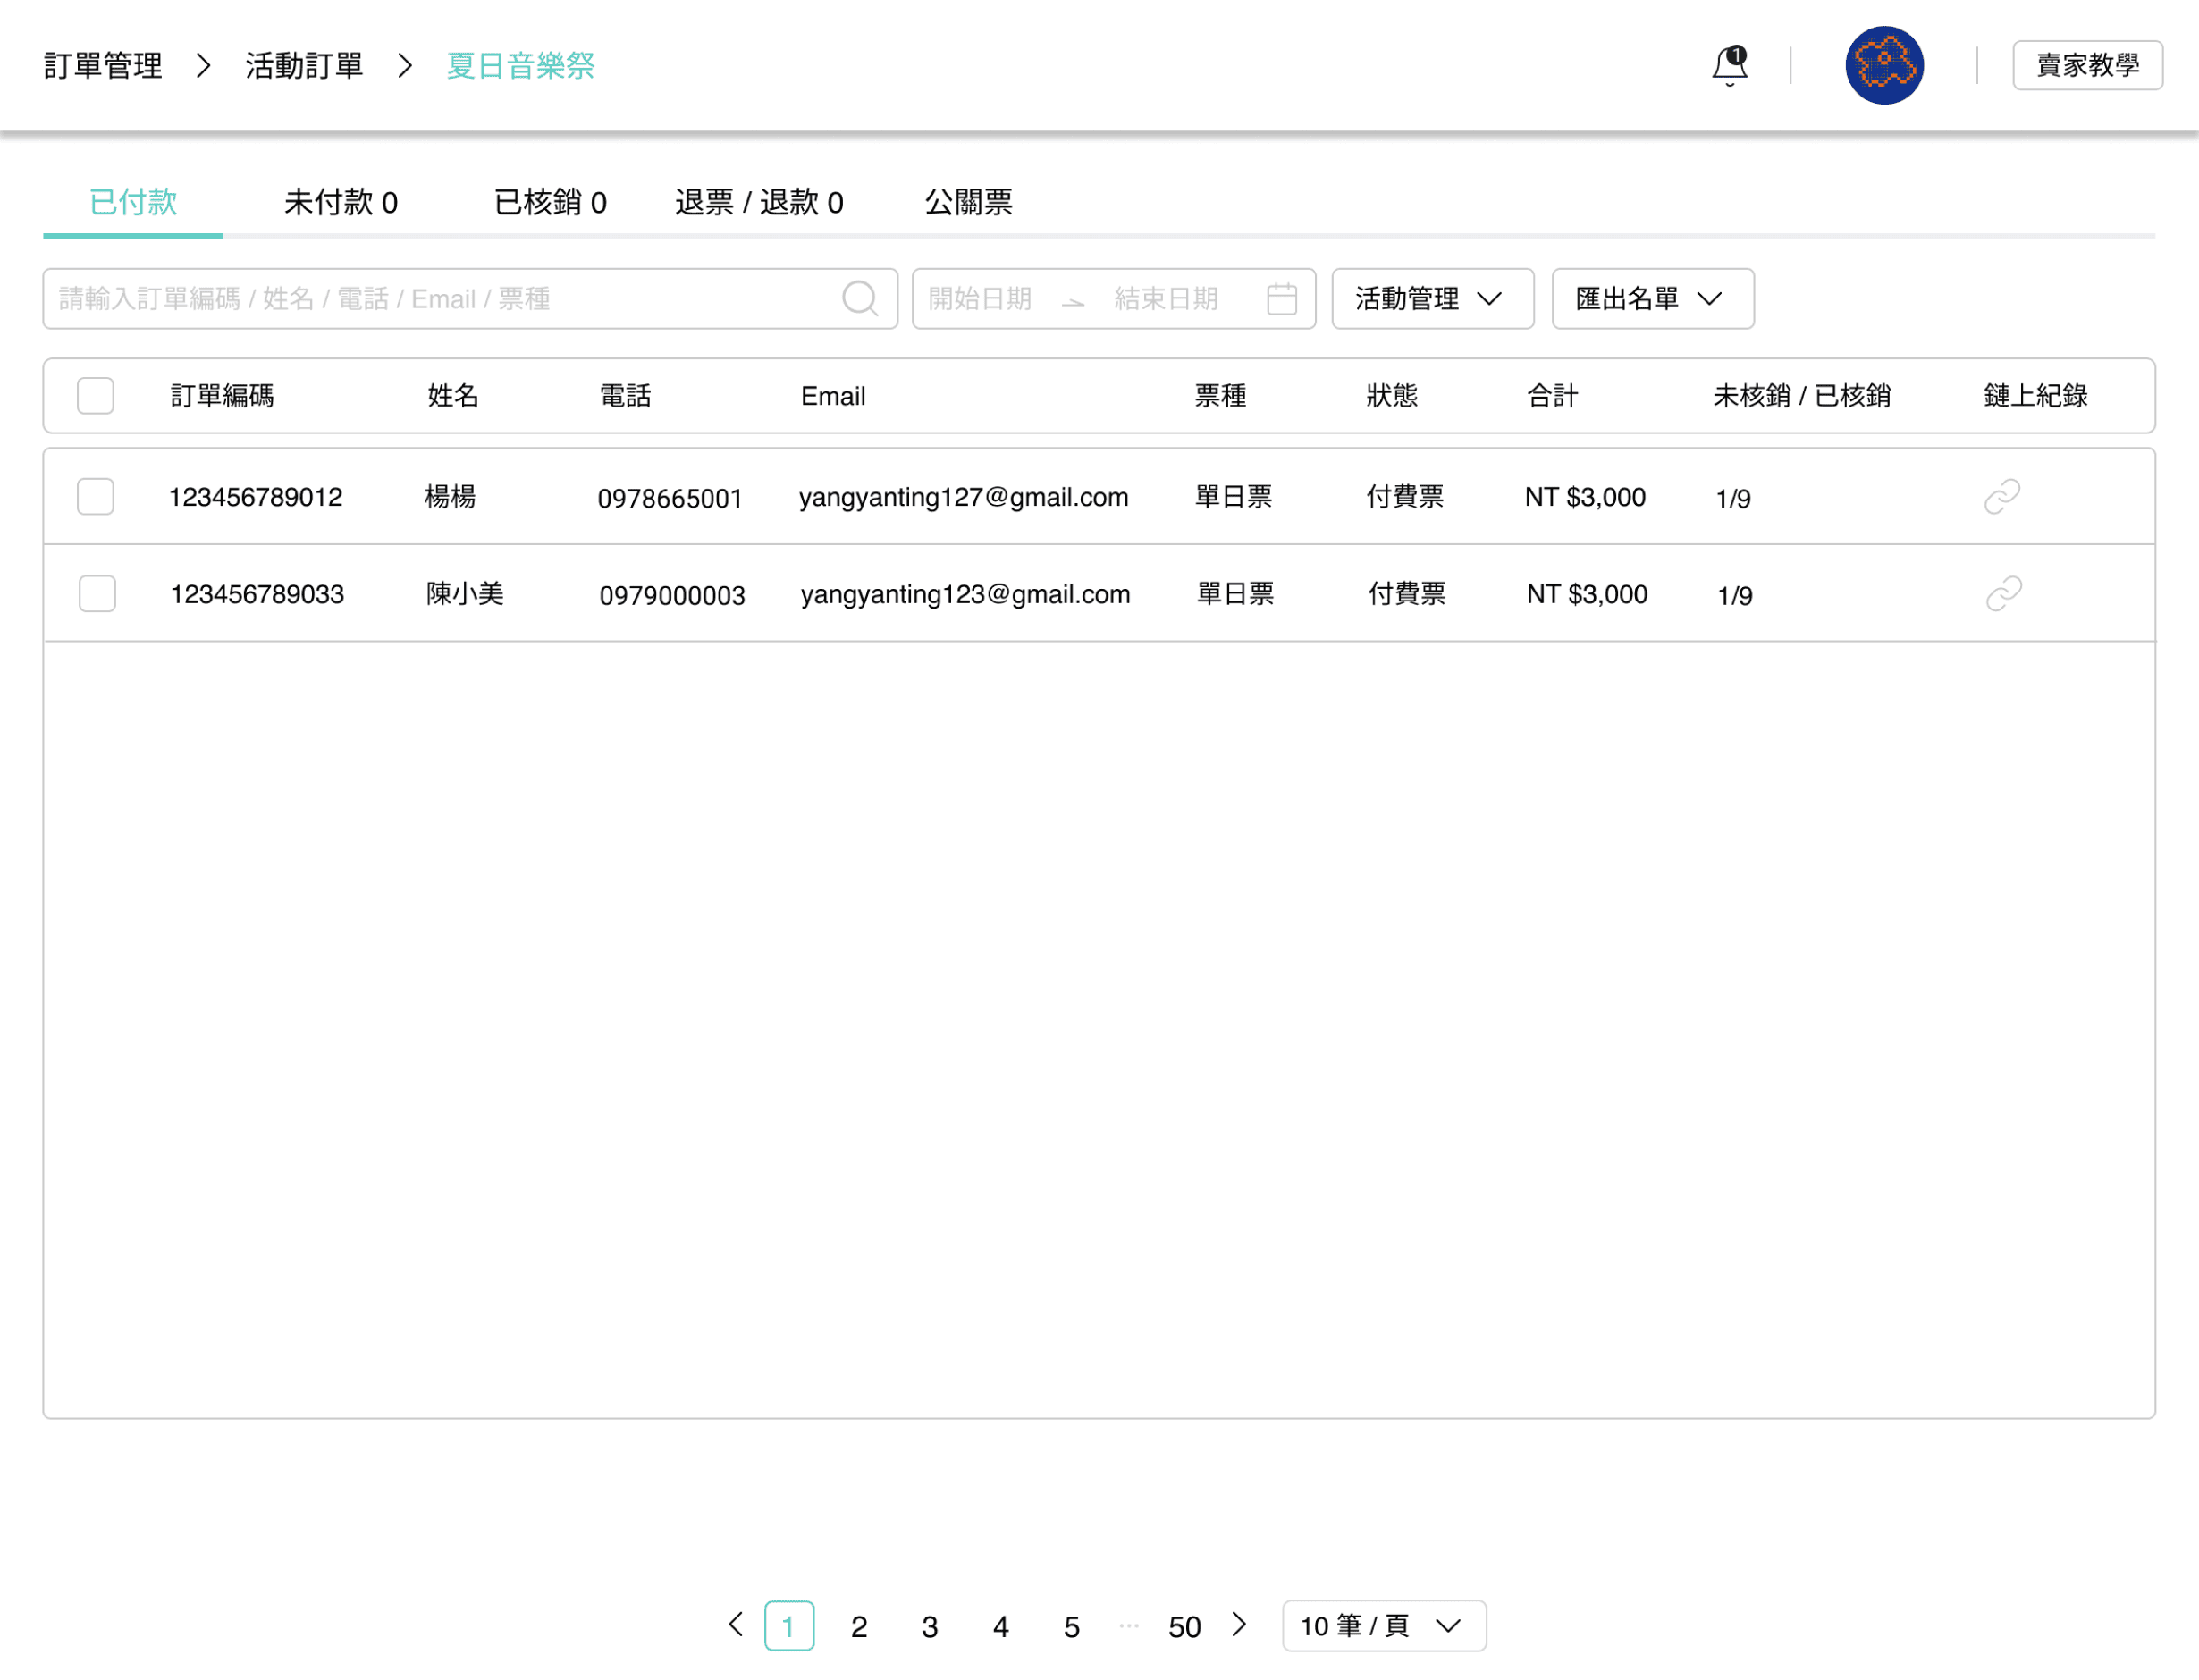This screenshot has width=2199, height=1680.
Task: Go to next page arrow
Action: [x=1239, y=1625]
